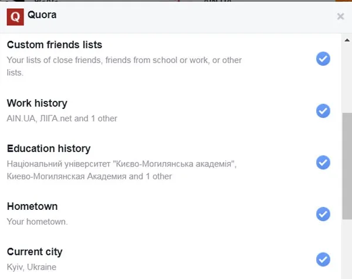Image resolution: width=352 pixels, height=279 pixels.
Task: Click the vertical scrollbar thumb
Action: tap(347, 166)
